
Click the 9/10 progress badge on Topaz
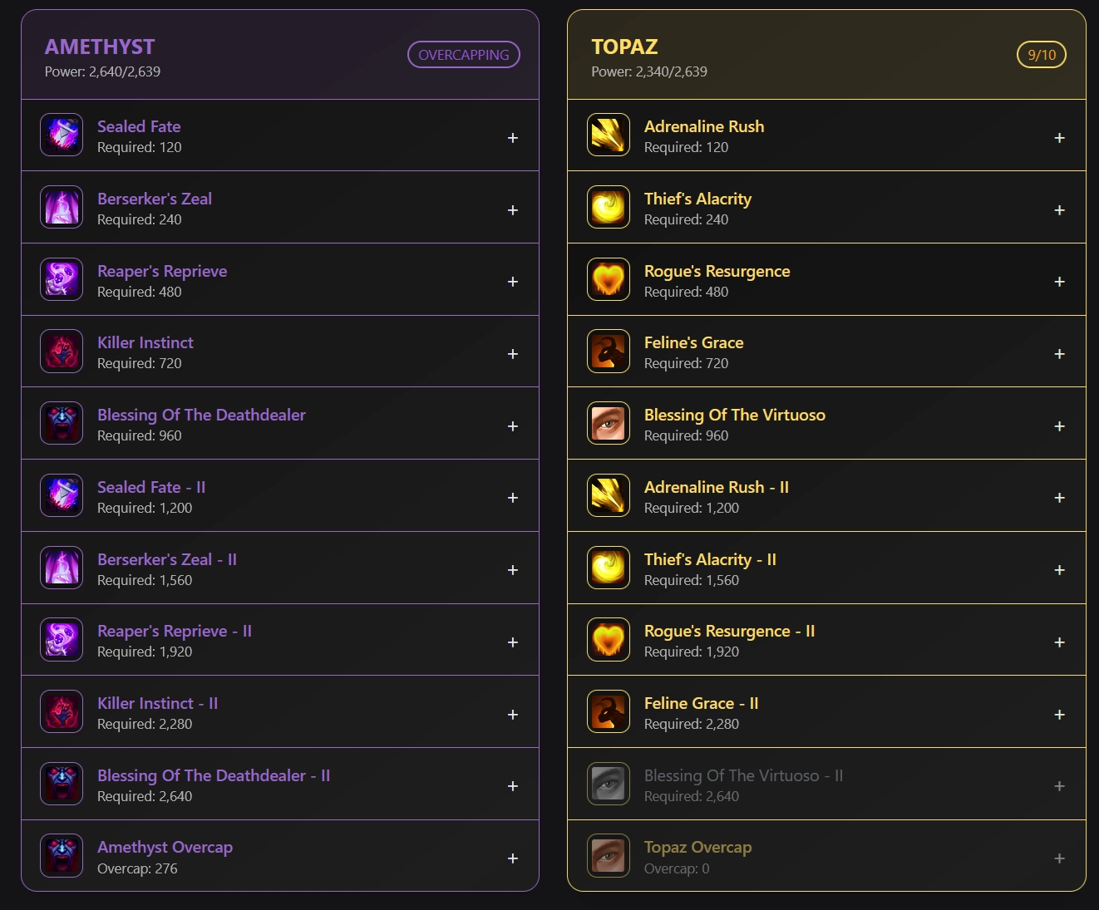(1042, 55)
